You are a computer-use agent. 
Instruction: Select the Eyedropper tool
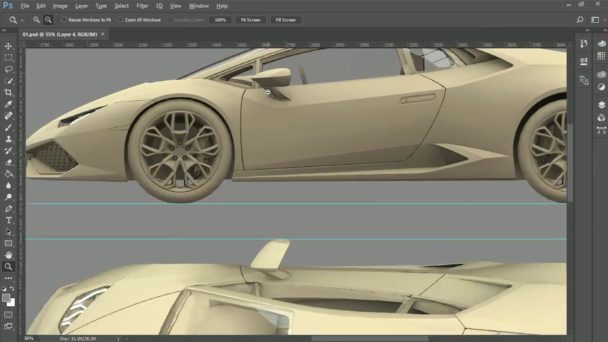(9, 104)
